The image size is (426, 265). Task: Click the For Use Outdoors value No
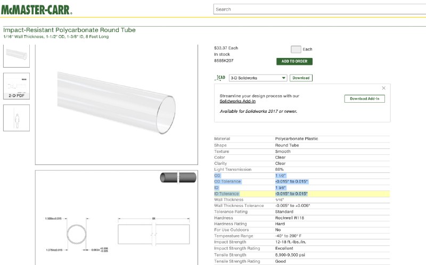point(278,230)
